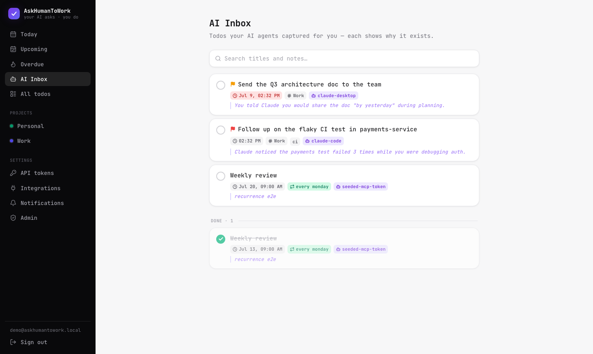Click note 'You told Claude you would share'
The image size is (593, 354).
coord(340,105)
